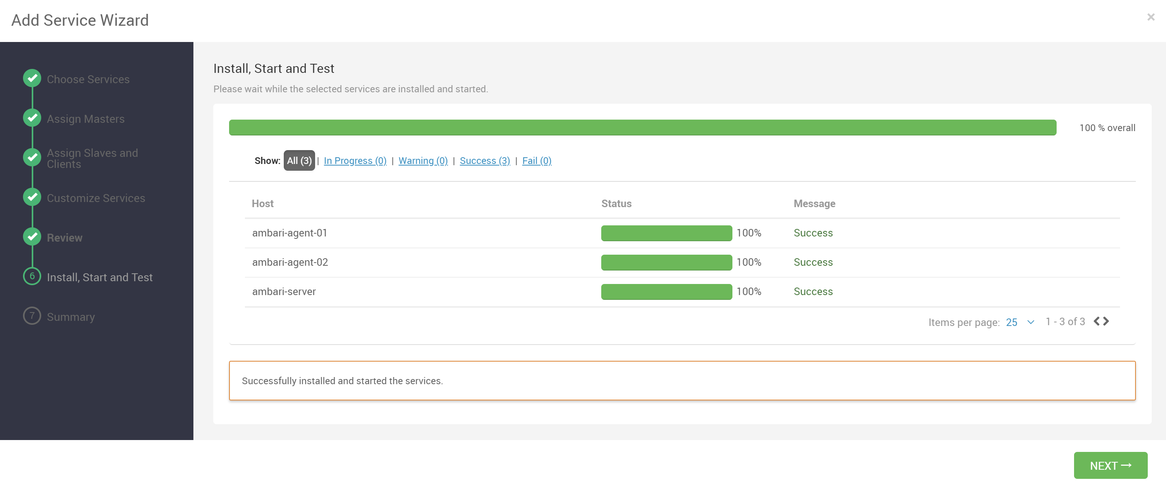Click the 'Please wait while the selected services' text

click(x=350, y=89)
